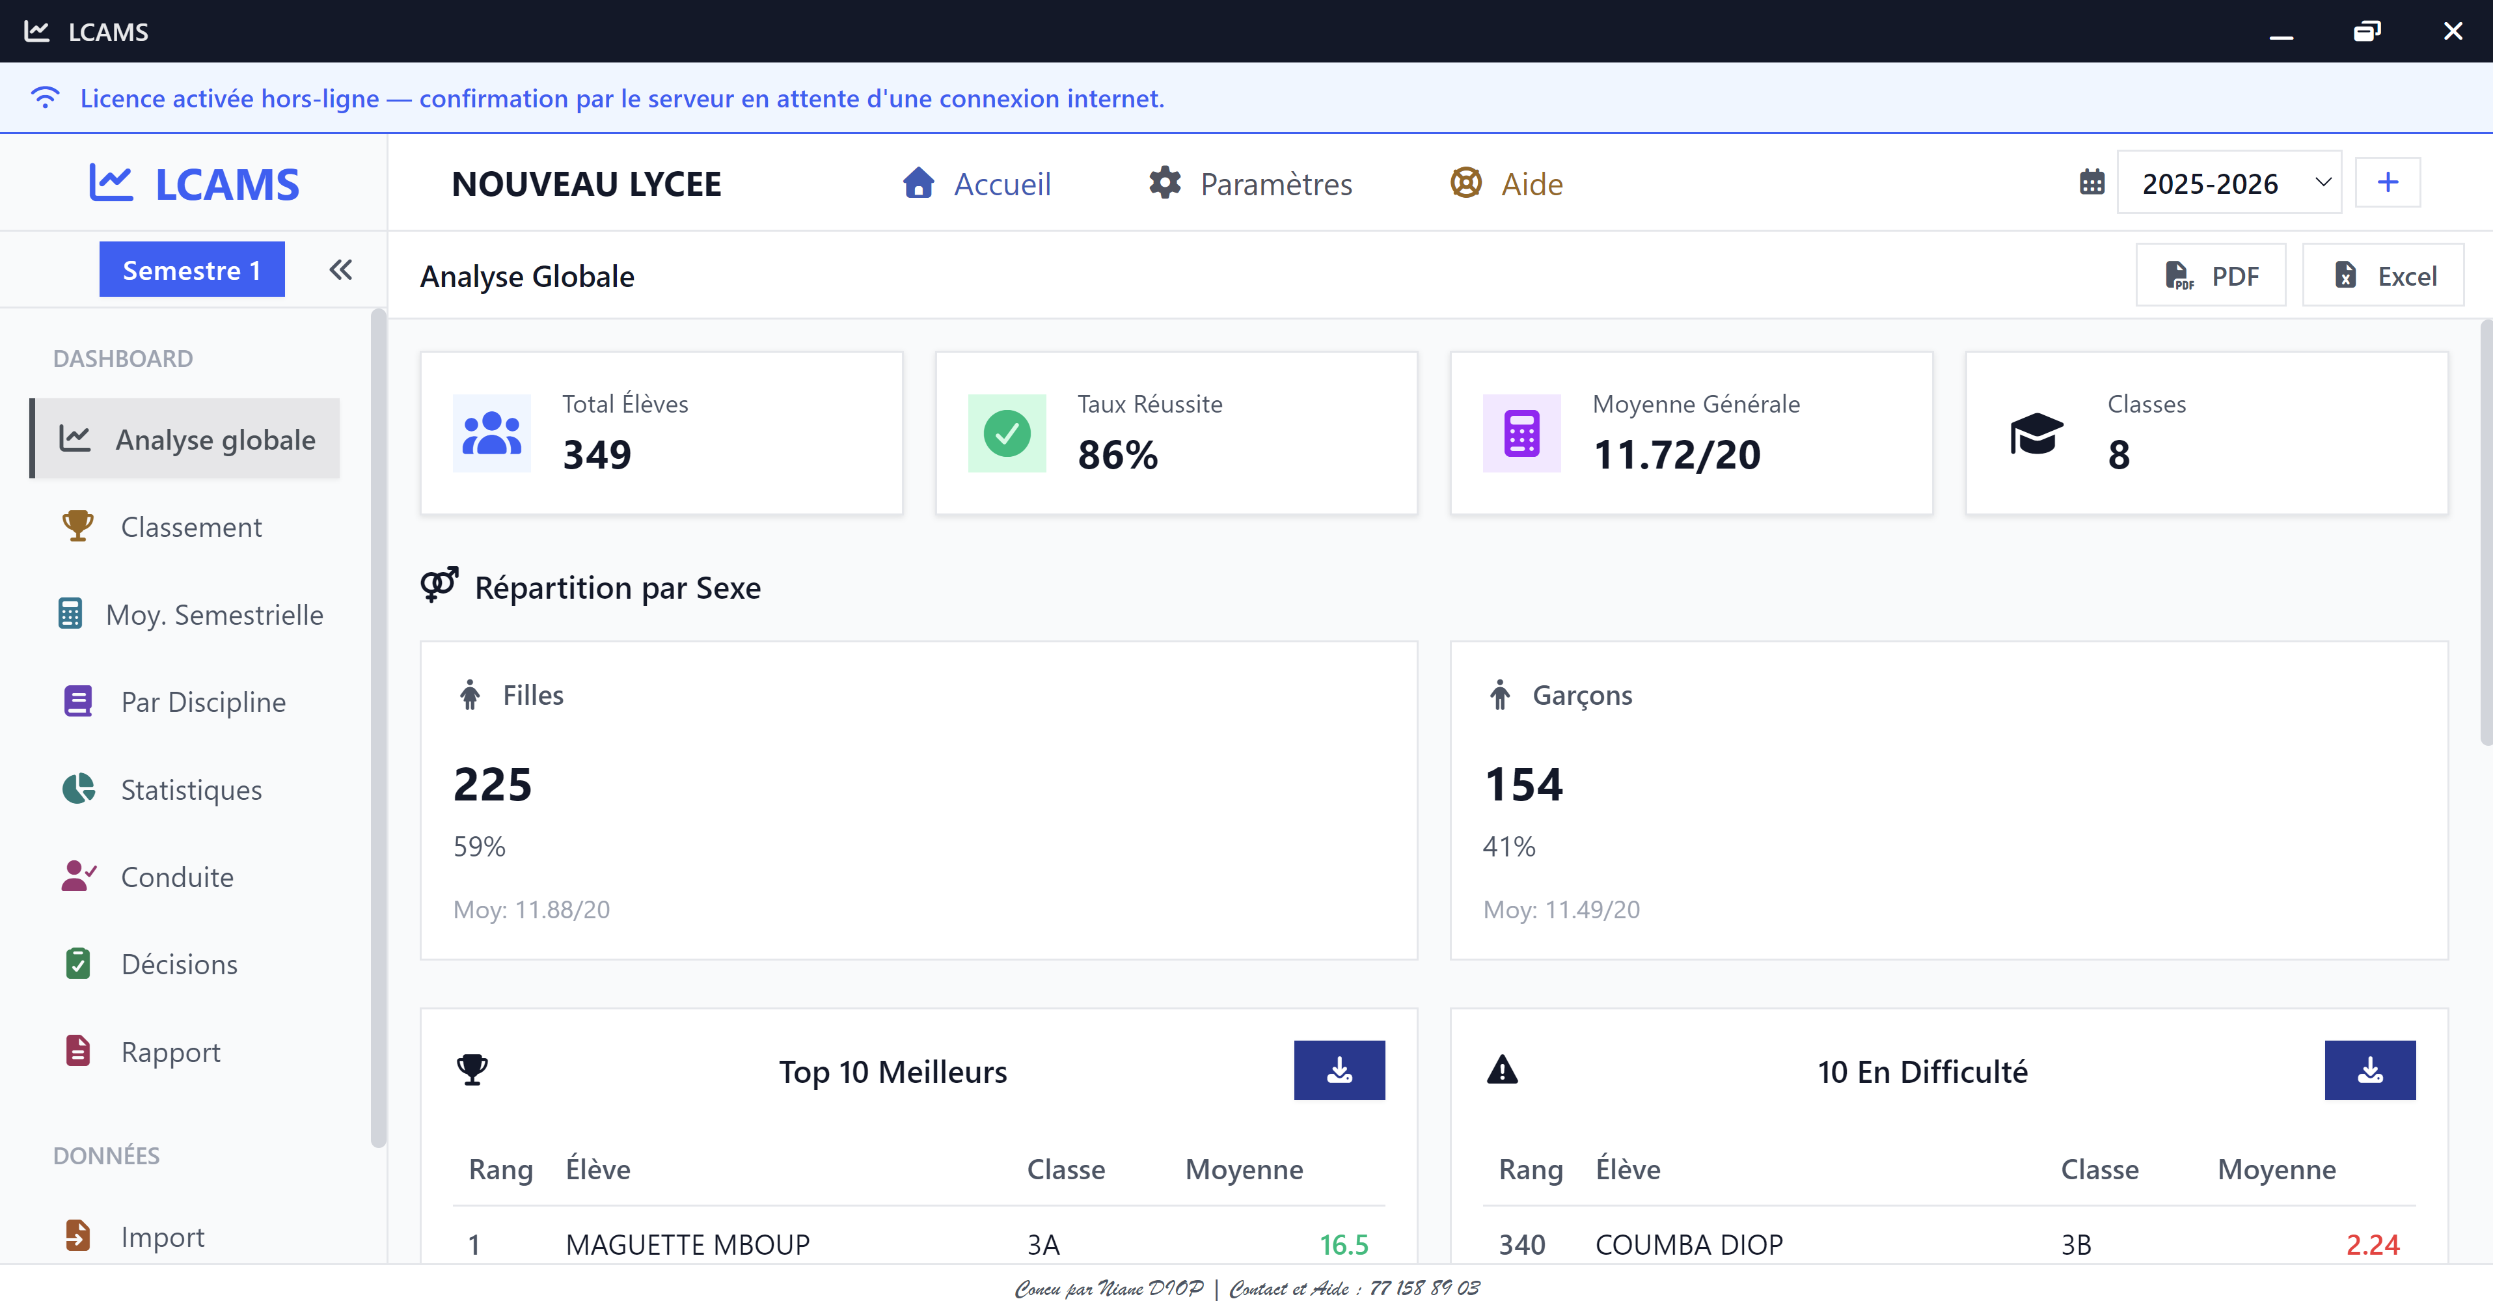
Task: Click the Classes 8 card
Action: [2207, 433]
